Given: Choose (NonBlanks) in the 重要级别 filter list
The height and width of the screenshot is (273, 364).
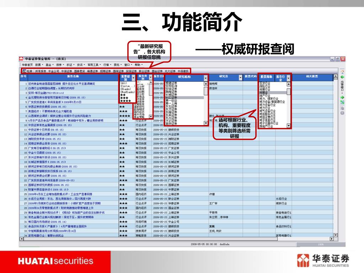Looking at the screenshot, I should click(128, 92).
